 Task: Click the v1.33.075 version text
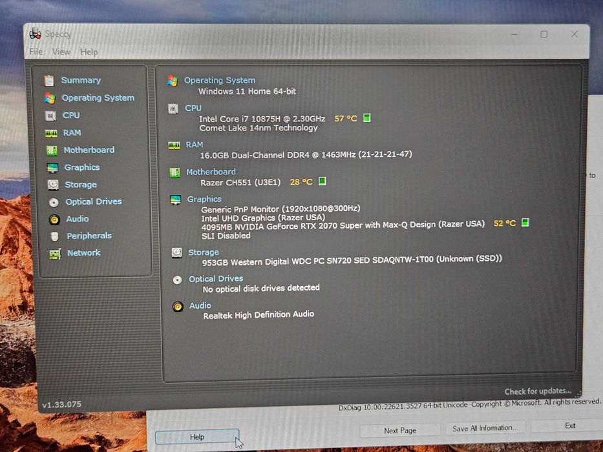[x=61, y=404]
